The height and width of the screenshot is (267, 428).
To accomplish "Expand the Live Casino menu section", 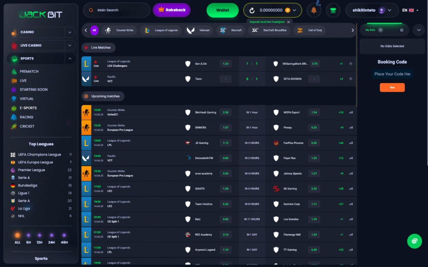I will point(70,45).
